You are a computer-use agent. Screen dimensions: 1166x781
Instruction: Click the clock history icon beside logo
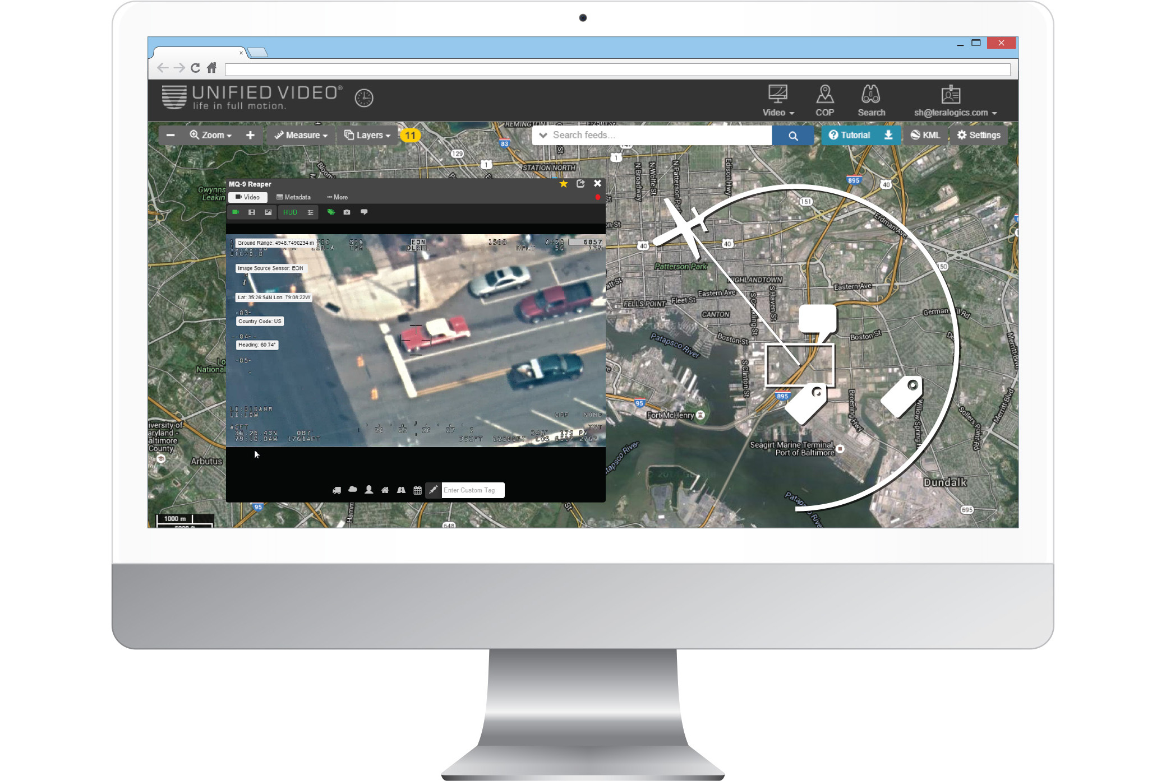(x=364, y=98)
